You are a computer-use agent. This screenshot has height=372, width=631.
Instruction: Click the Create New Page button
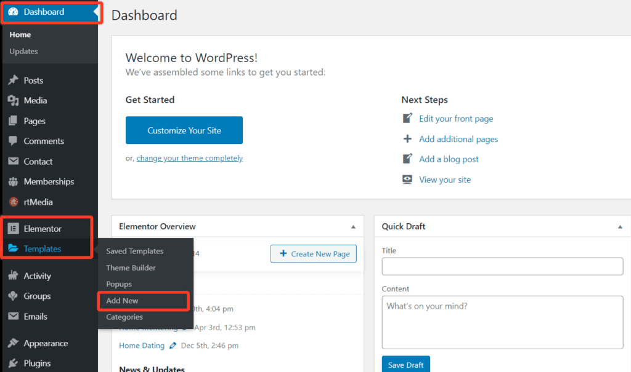click(x=314, y=254)
